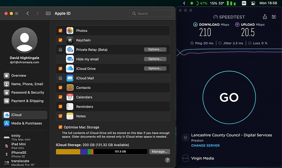Screen dimensions: 282x168
Task: Toggle the Reminders checkbox
Action: (x=60, y=107)
